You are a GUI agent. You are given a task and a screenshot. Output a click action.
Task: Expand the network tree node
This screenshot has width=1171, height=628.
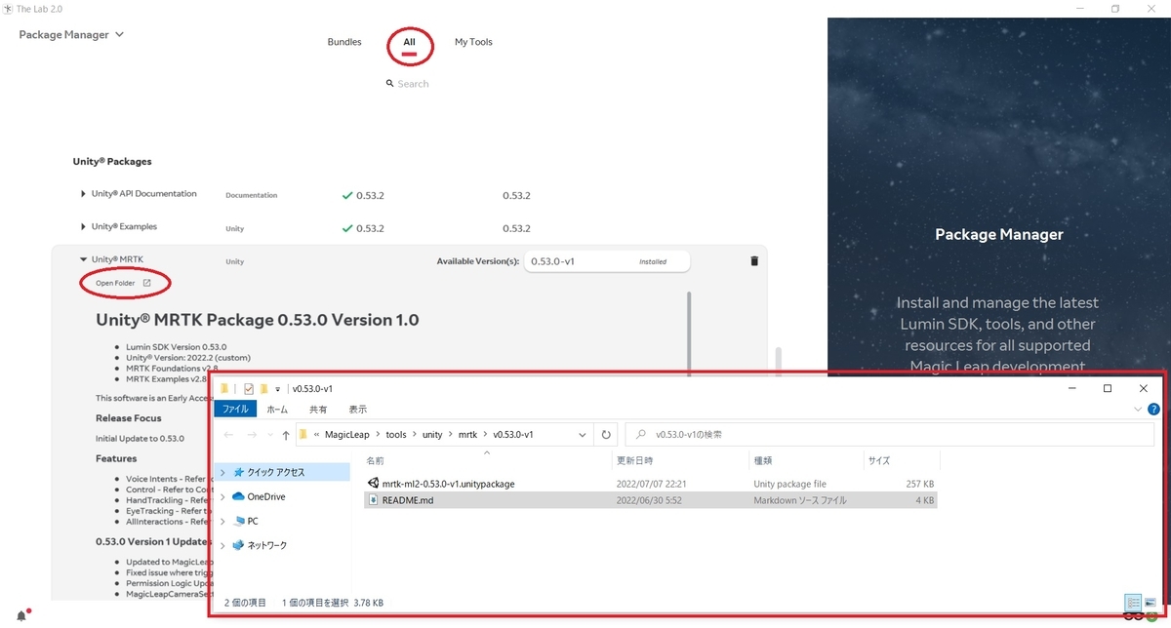(222, 545)
